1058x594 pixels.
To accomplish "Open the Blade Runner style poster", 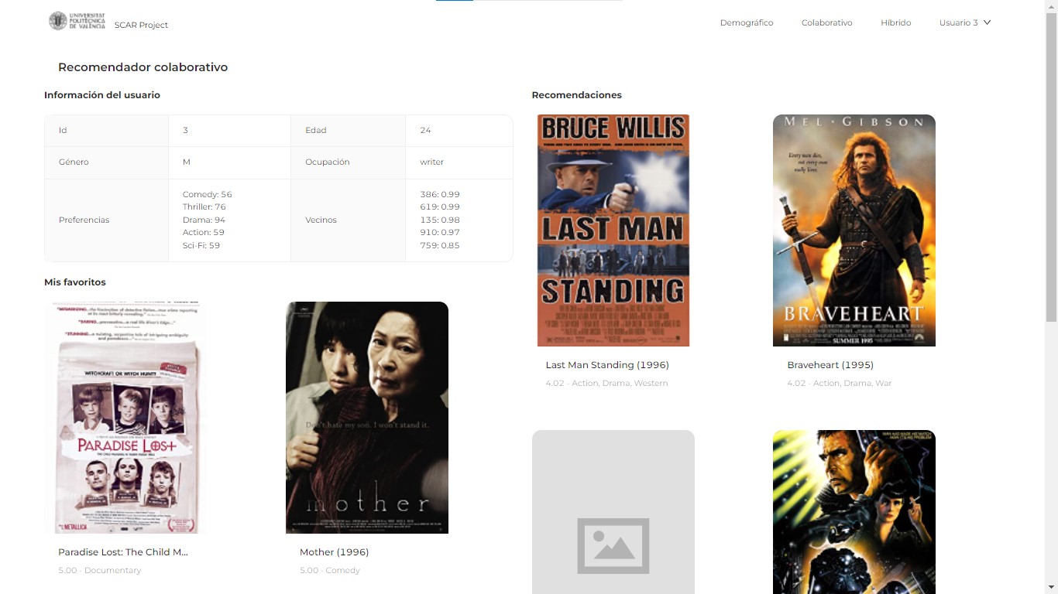I will 854,512.
